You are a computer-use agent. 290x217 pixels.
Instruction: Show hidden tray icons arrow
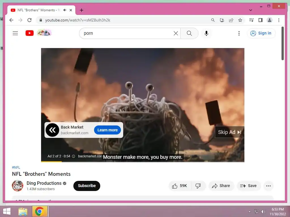coord(250,212)
